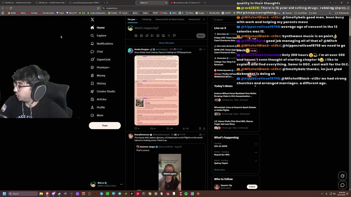The height and width of the screenshot is (197, 351).
Task: Tag a location in the post
Action: click(x=169, y=36)
